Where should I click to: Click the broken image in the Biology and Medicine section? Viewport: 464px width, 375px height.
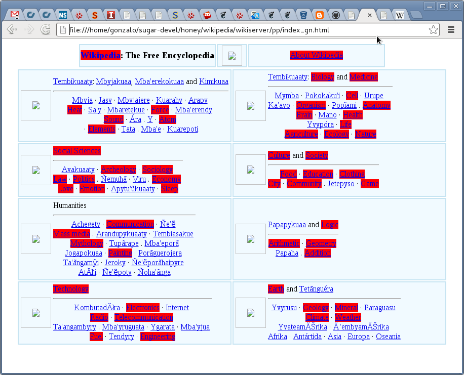[x=251, y=106]
